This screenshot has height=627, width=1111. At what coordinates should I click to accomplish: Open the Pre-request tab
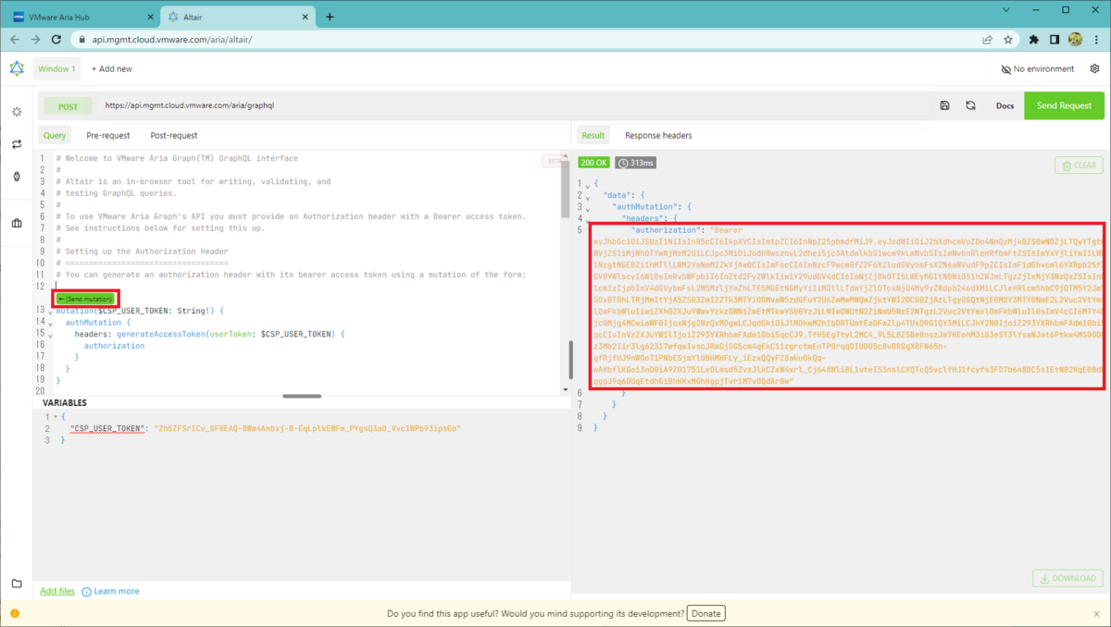pyautogui.click(x=108, y=135)
